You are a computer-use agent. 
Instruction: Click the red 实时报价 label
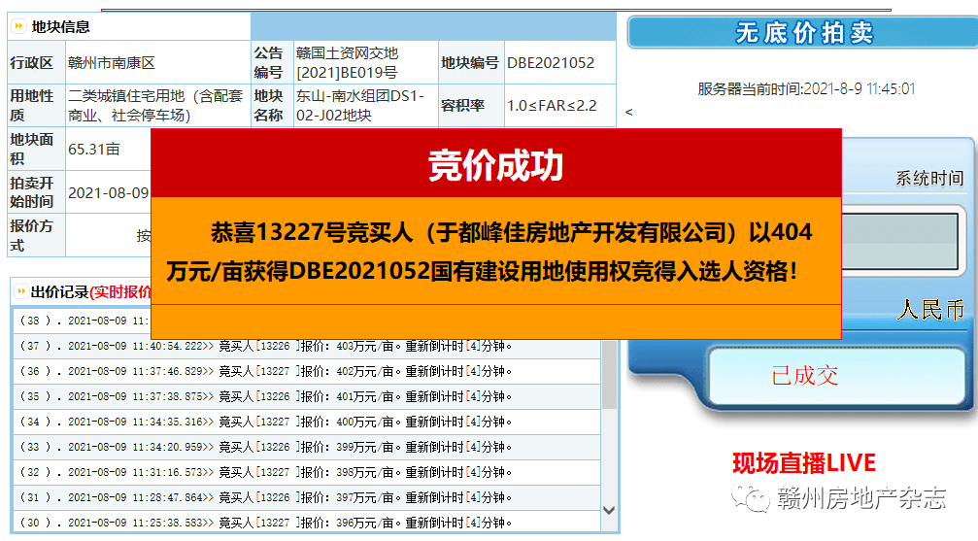pos(120,292)
